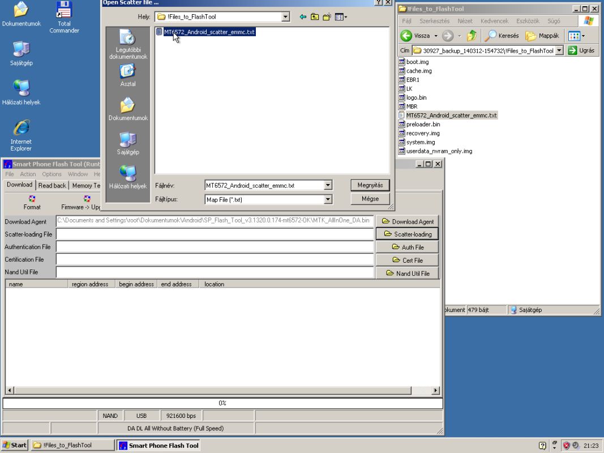Open the Explorer Views dropdown arrow
The image size is (604, 453).
(x=583, y=36)
